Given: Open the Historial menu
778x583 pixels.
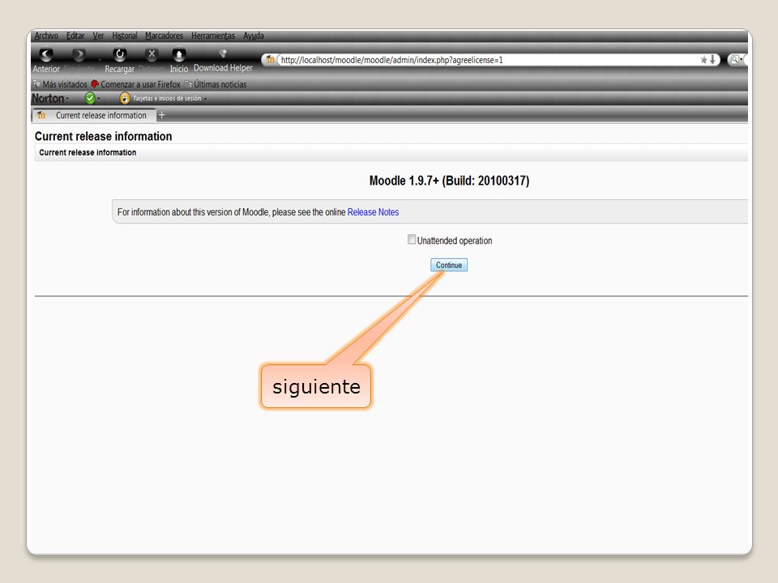Looking at the screenshot, I should 125,36.
